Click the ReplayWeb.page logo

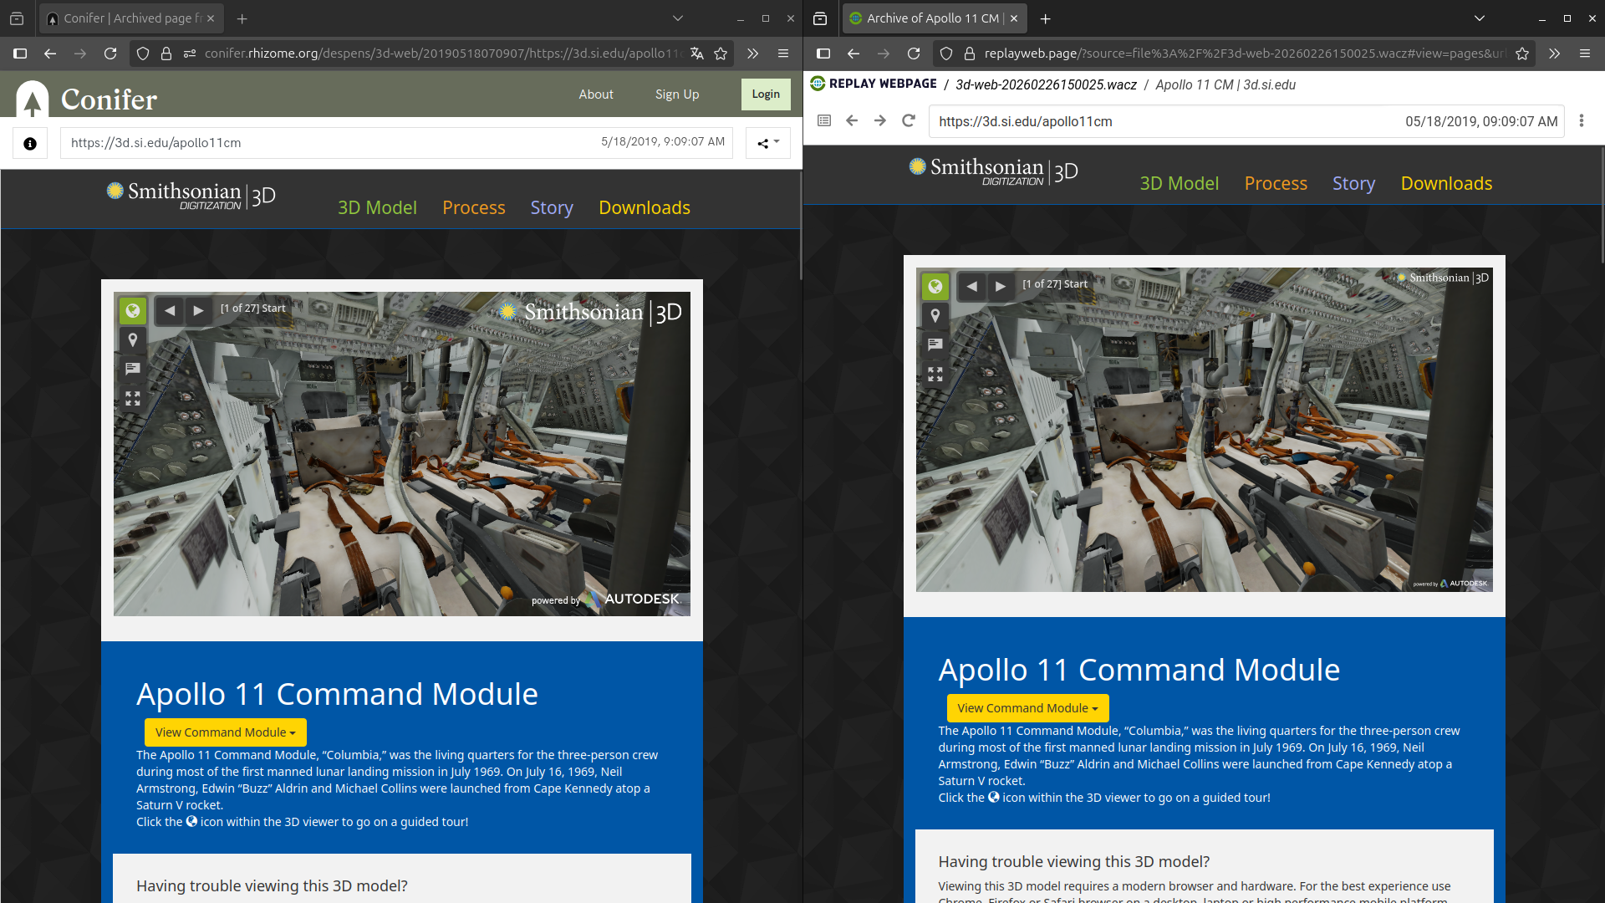click(x=874, y=84)
